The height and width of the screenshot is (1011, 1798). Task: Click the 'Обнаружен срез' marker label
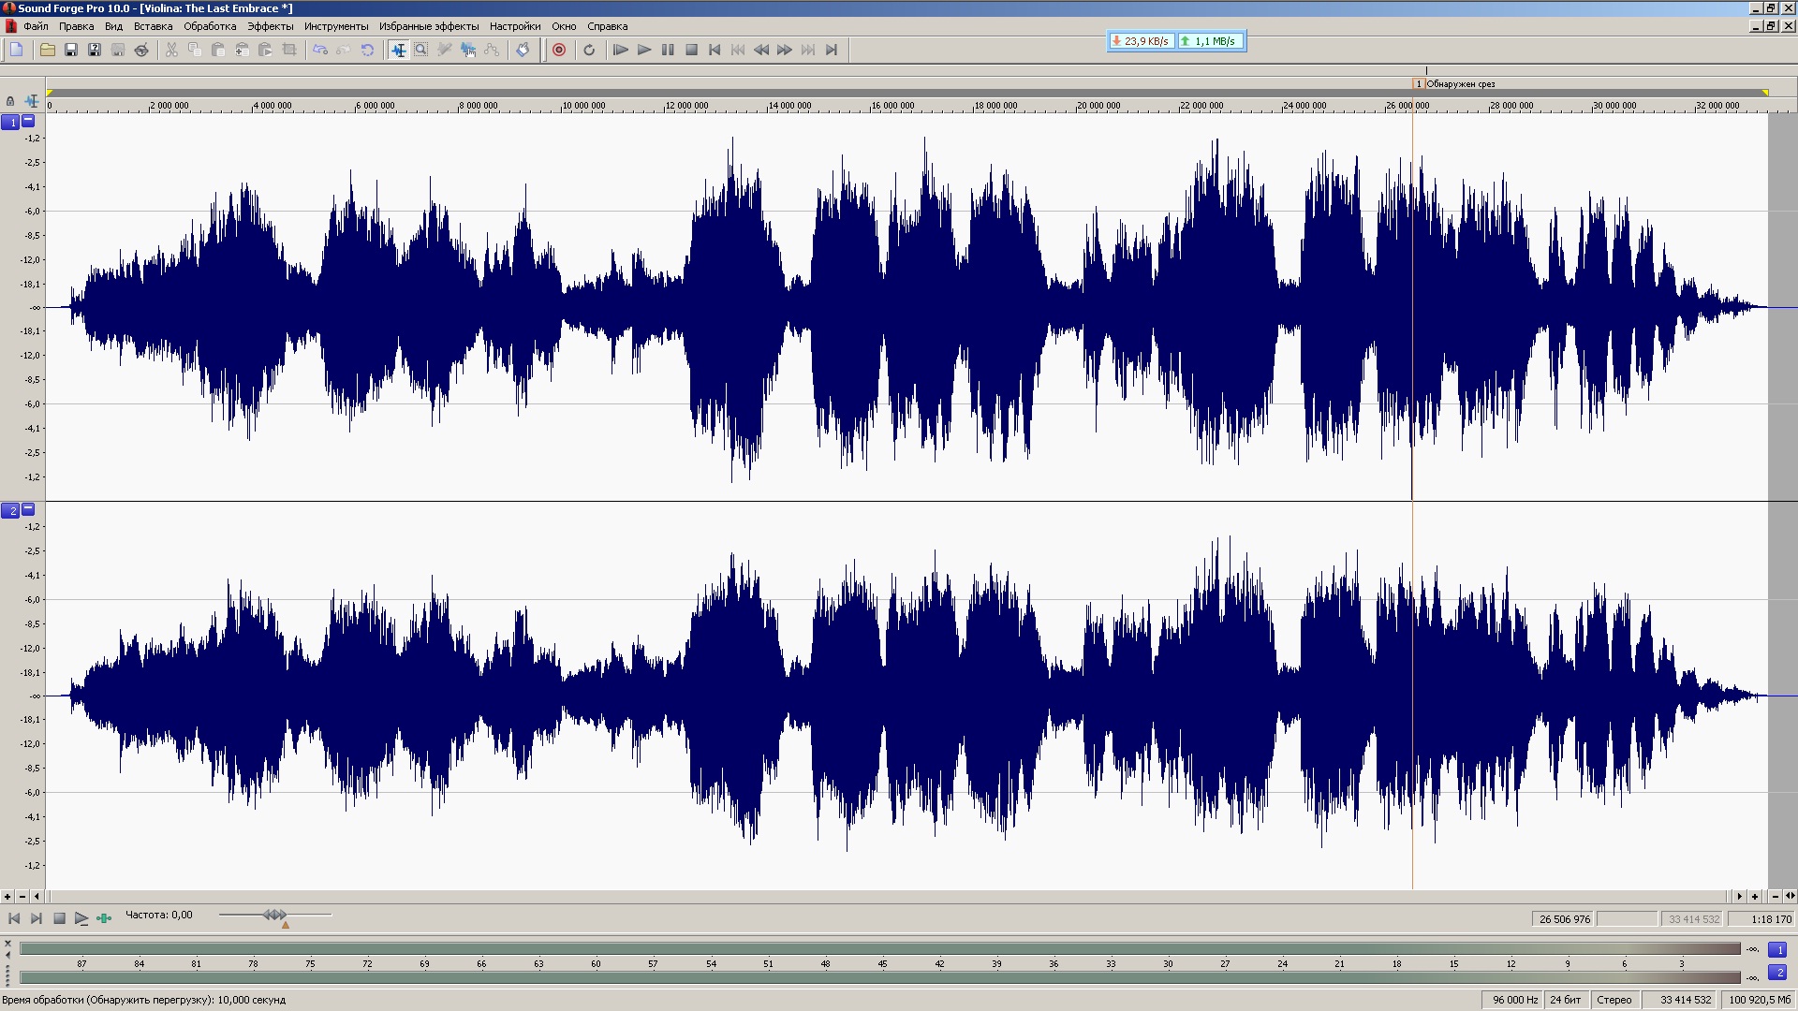(1460, 84)
